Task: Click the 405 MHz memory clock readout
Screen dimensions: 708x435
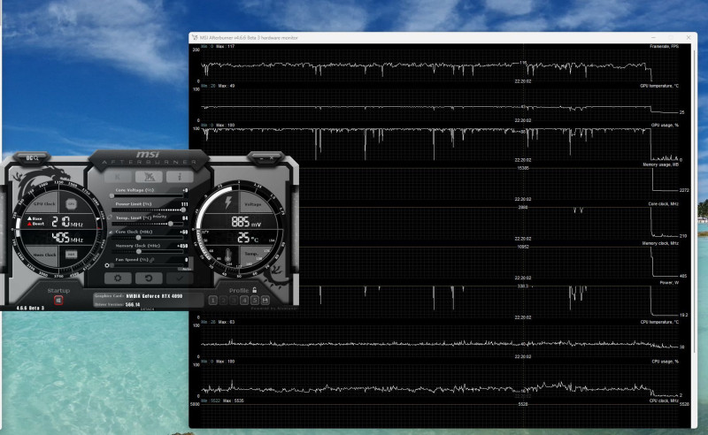Action: [x=67, y=237]
